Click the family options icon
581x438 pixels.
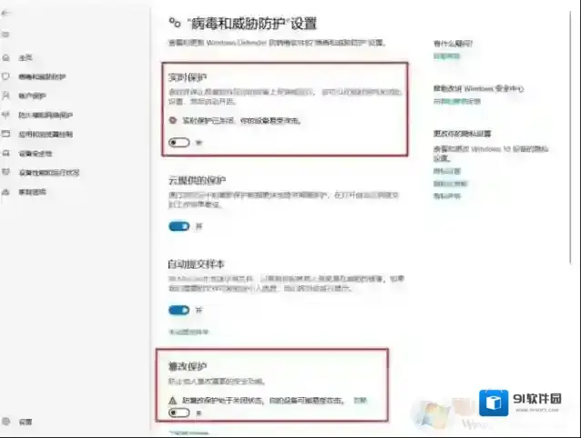7,191
